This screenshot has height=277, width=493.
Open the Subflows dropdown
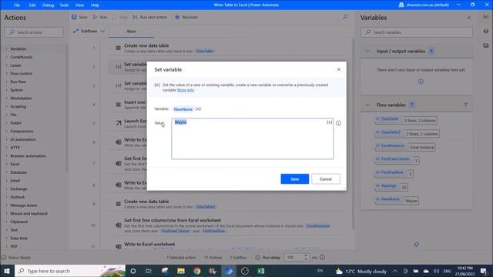tap(89, 31)
